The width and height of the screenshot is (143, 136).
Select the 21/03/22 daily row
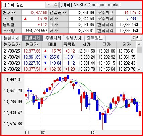tap(69, 69)
